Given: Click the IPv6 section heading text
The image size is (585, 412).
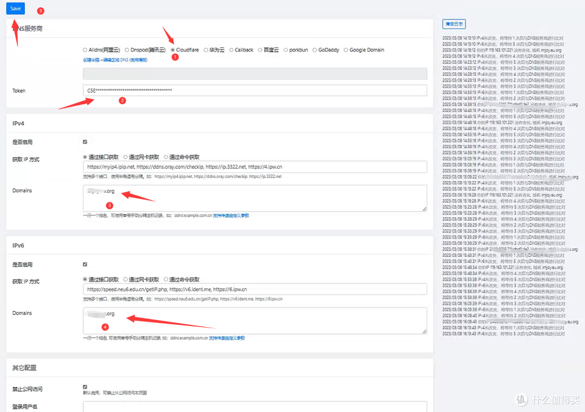Looking at the screenshot, I should coord(18,245).
